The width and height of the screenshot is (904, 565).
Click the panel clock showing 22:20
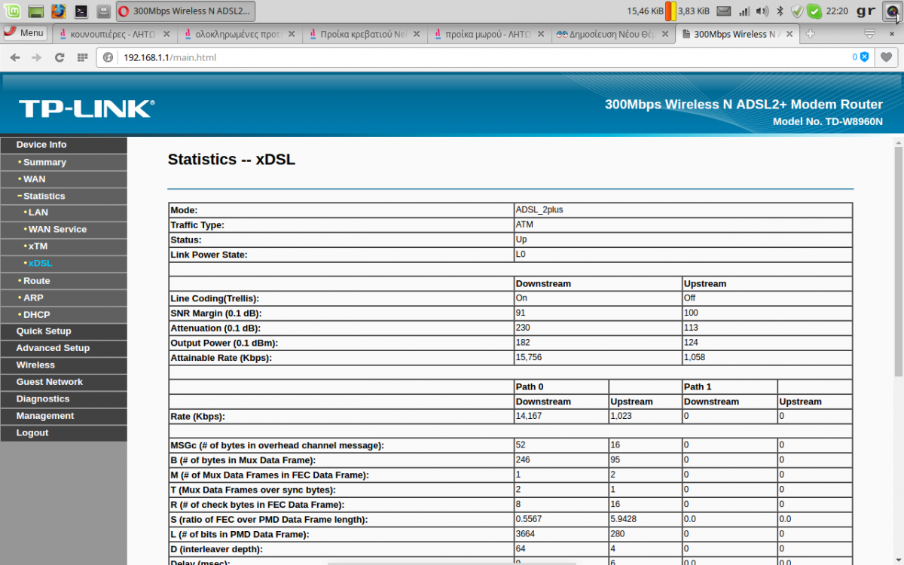pos(837,11)
